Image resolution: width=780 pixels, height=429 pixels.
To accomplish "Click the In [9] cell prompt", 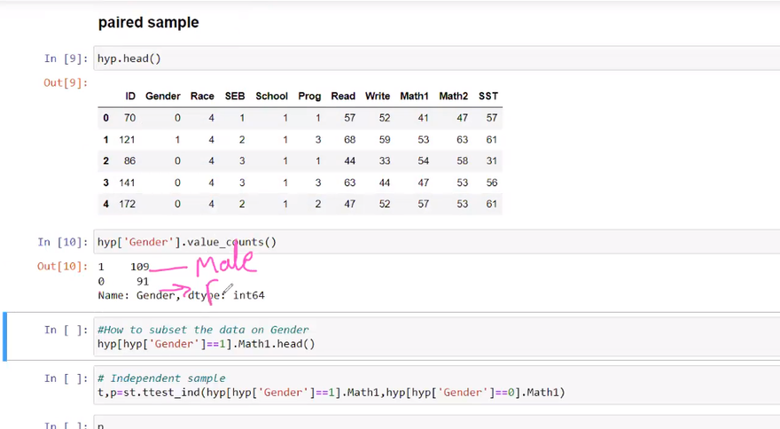I will coord(66,58).
